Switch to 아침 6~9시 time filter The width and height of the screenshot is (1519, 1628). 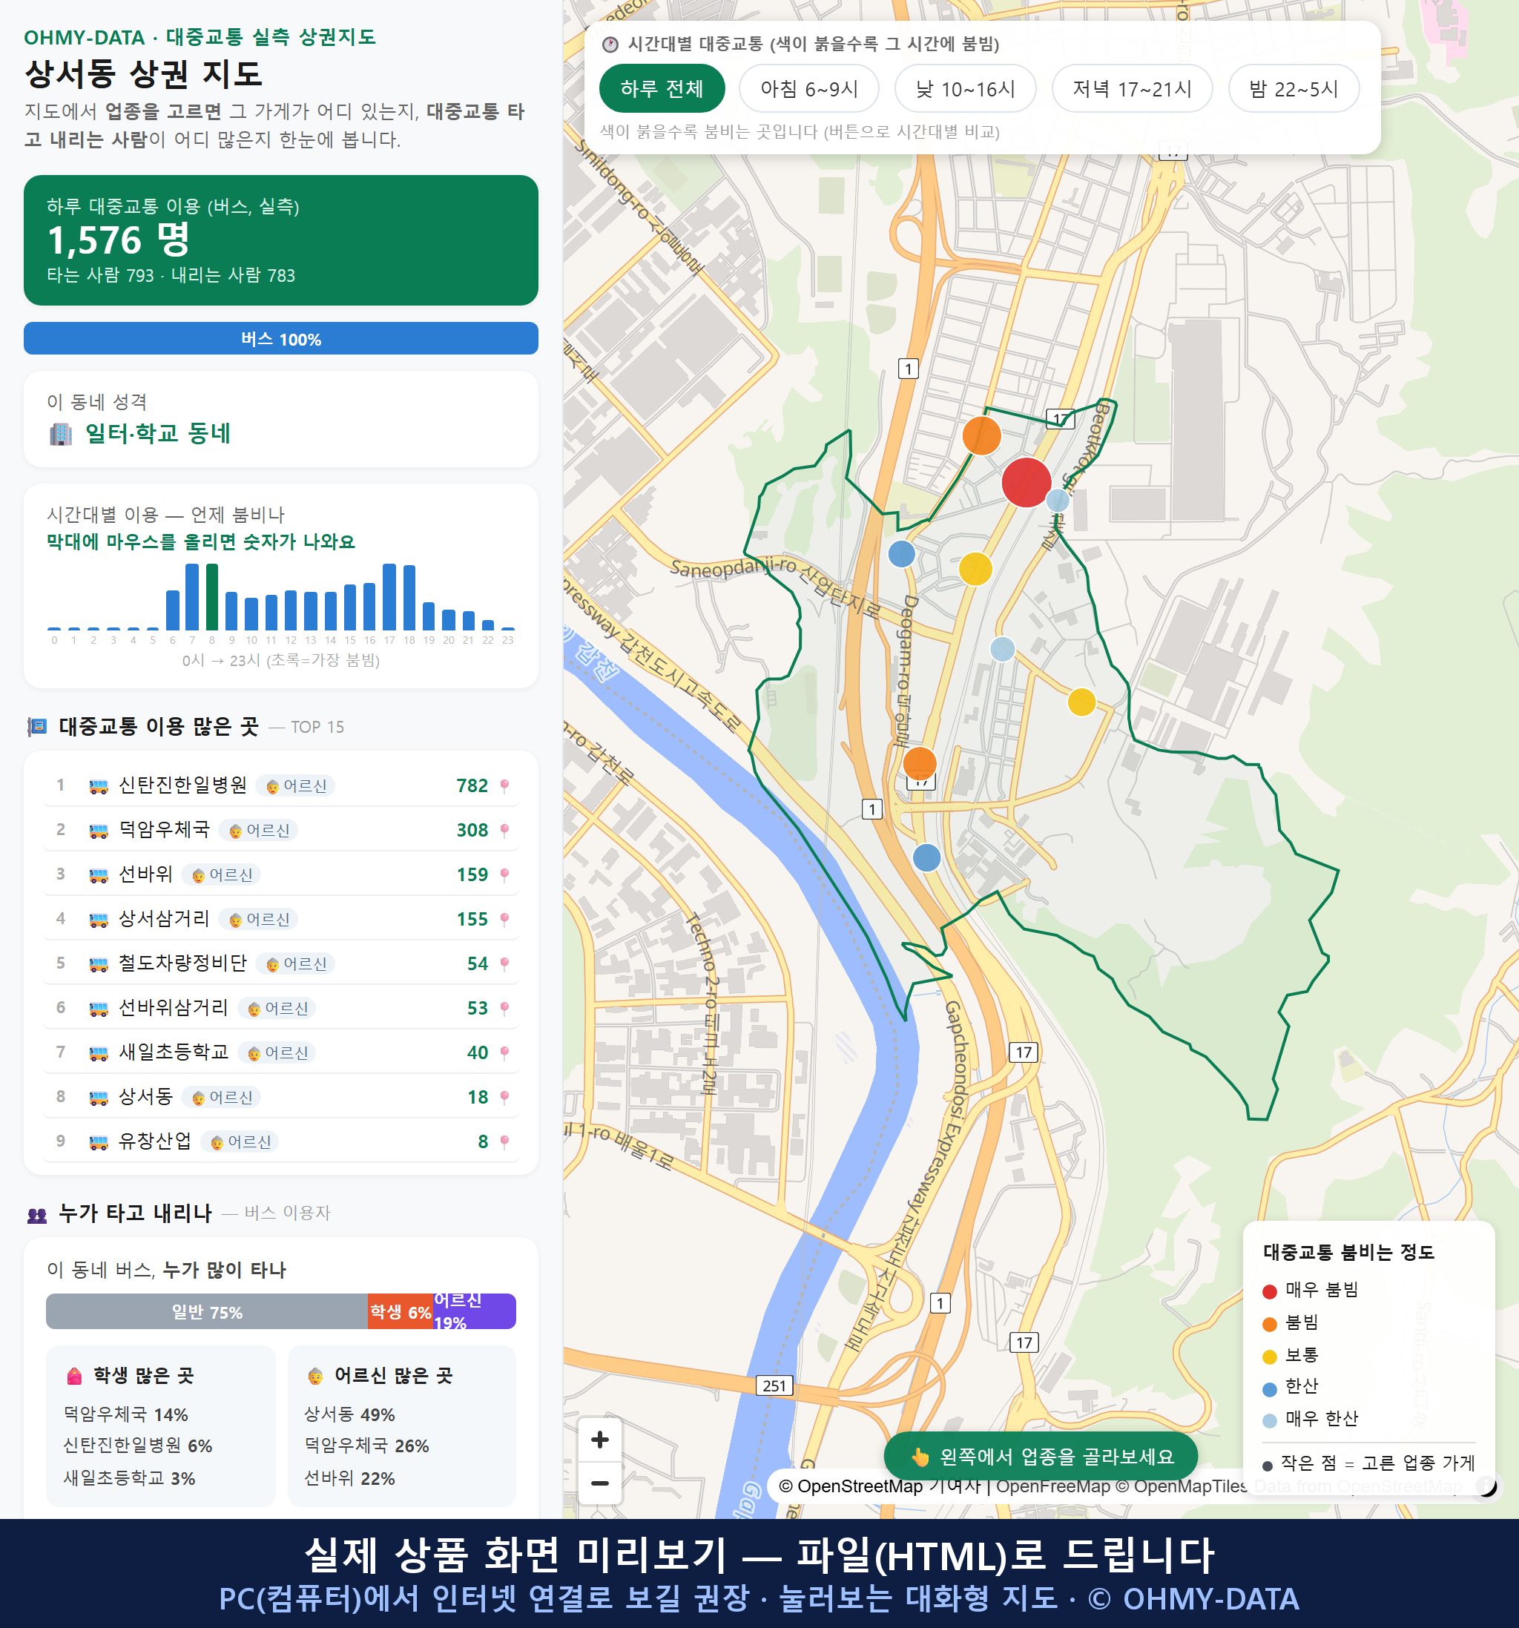point(809,88)
